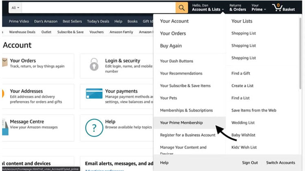
Task: Expand the Your Prime dropdown
Action: tap(259, 8)
